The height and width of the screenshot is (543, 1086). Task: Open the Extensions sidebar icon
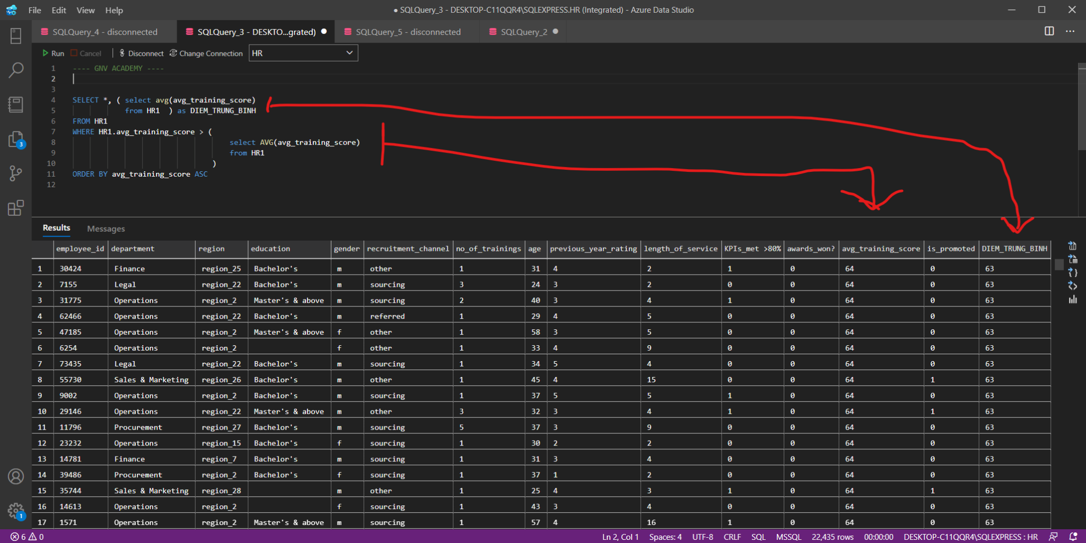coord(16,208)
